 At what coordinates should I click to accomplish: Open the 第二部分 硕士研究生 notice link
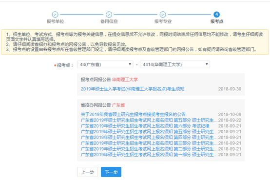click(x=149, y=149)
